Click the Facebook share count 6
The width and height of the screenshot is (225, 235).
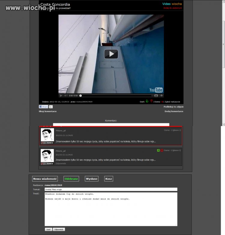tap(51, 107)
